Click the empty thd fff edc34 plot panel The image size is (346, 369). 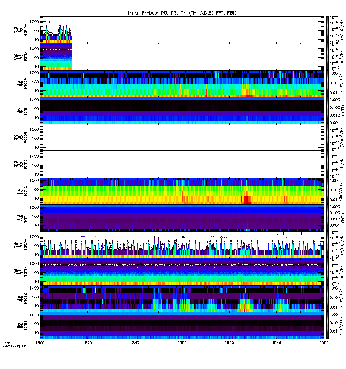(182, 137)
